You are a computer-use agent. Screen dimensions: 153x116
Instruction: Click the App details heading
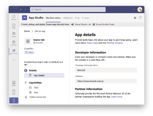(x=85, y=35)
